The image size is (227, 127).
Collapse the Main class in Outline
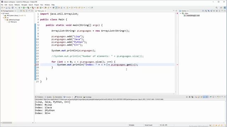pos(181,13)
